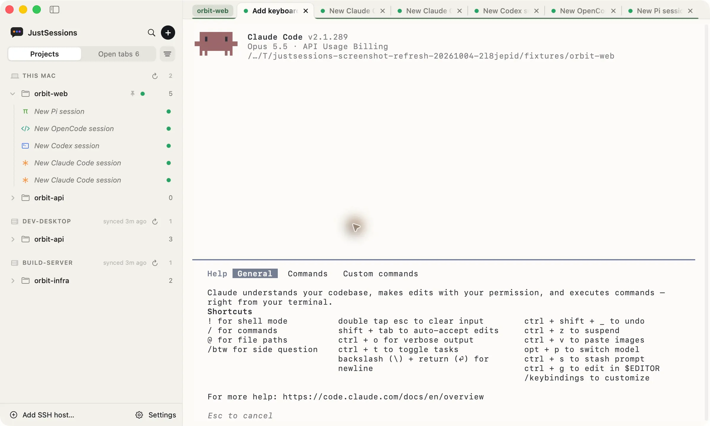Image resolution: width=710 pixels, height=426 pixels.
Task: Collapse the orbit-web project
Action: (x=13, y=94)
